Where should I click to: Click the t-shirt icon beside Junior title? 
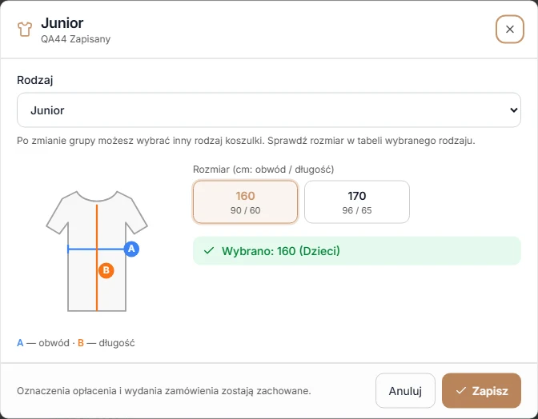(x=25, y=30)
